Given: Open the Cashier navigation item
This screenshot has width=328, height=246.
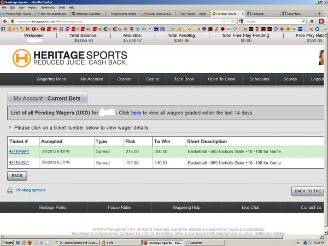Looking at the screenshot, I should (124, 79).
